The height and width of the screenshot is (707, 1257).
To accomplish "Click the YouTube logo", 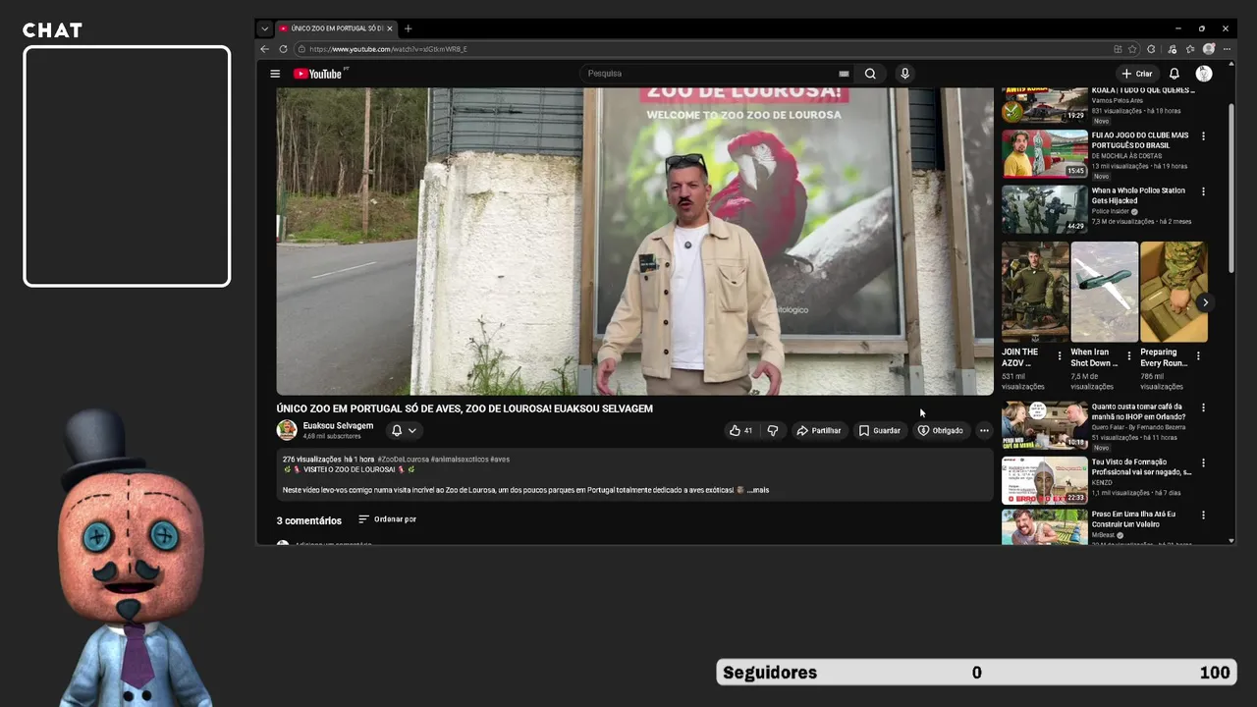I will 320,74.
